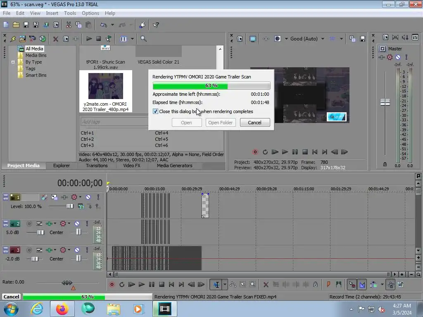The image size is (423, 317).
Task: Select the Zoom Edit Tool magnifier icon
Action: (252, 284)
